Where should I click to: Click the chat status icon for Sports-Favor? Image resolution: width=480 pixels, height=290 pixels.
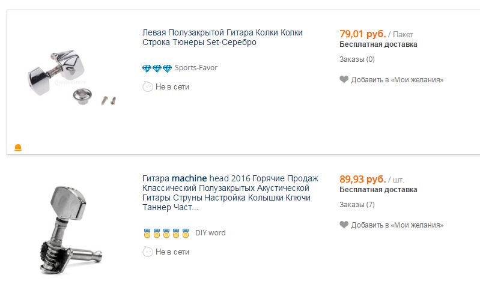147,86
